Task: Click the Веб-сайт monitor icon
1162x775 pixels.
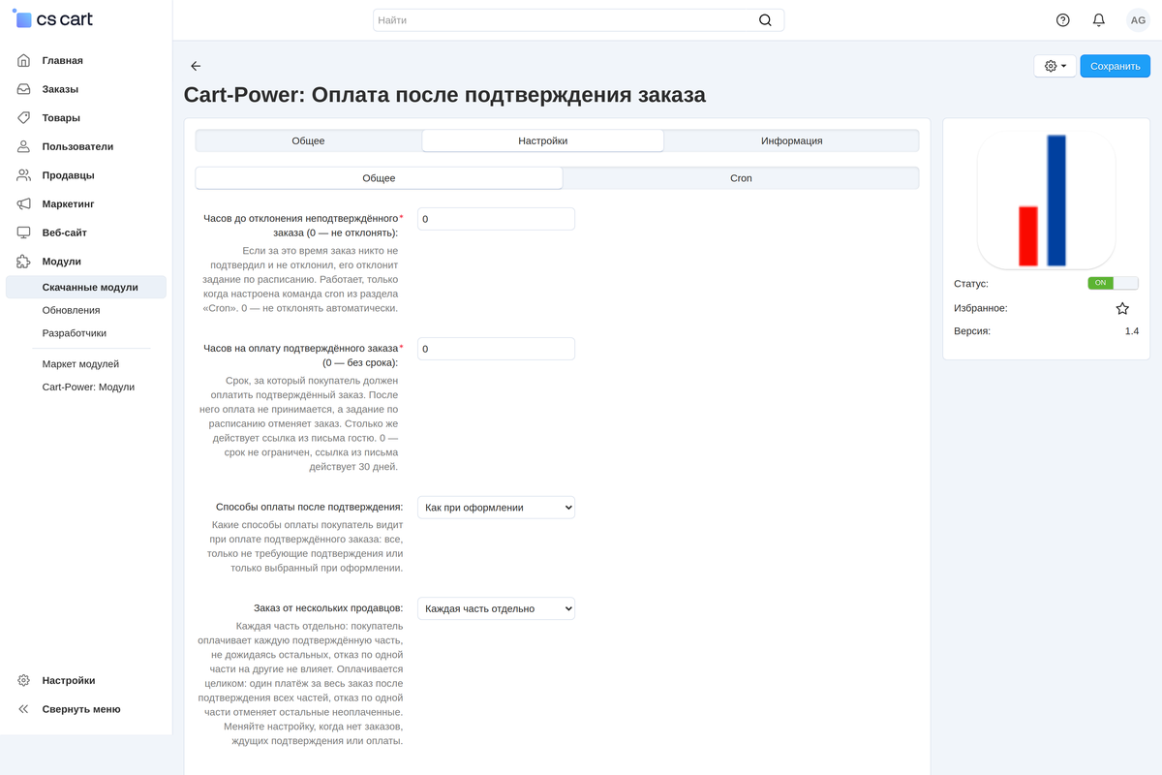Action: click(x=24, y=232)
